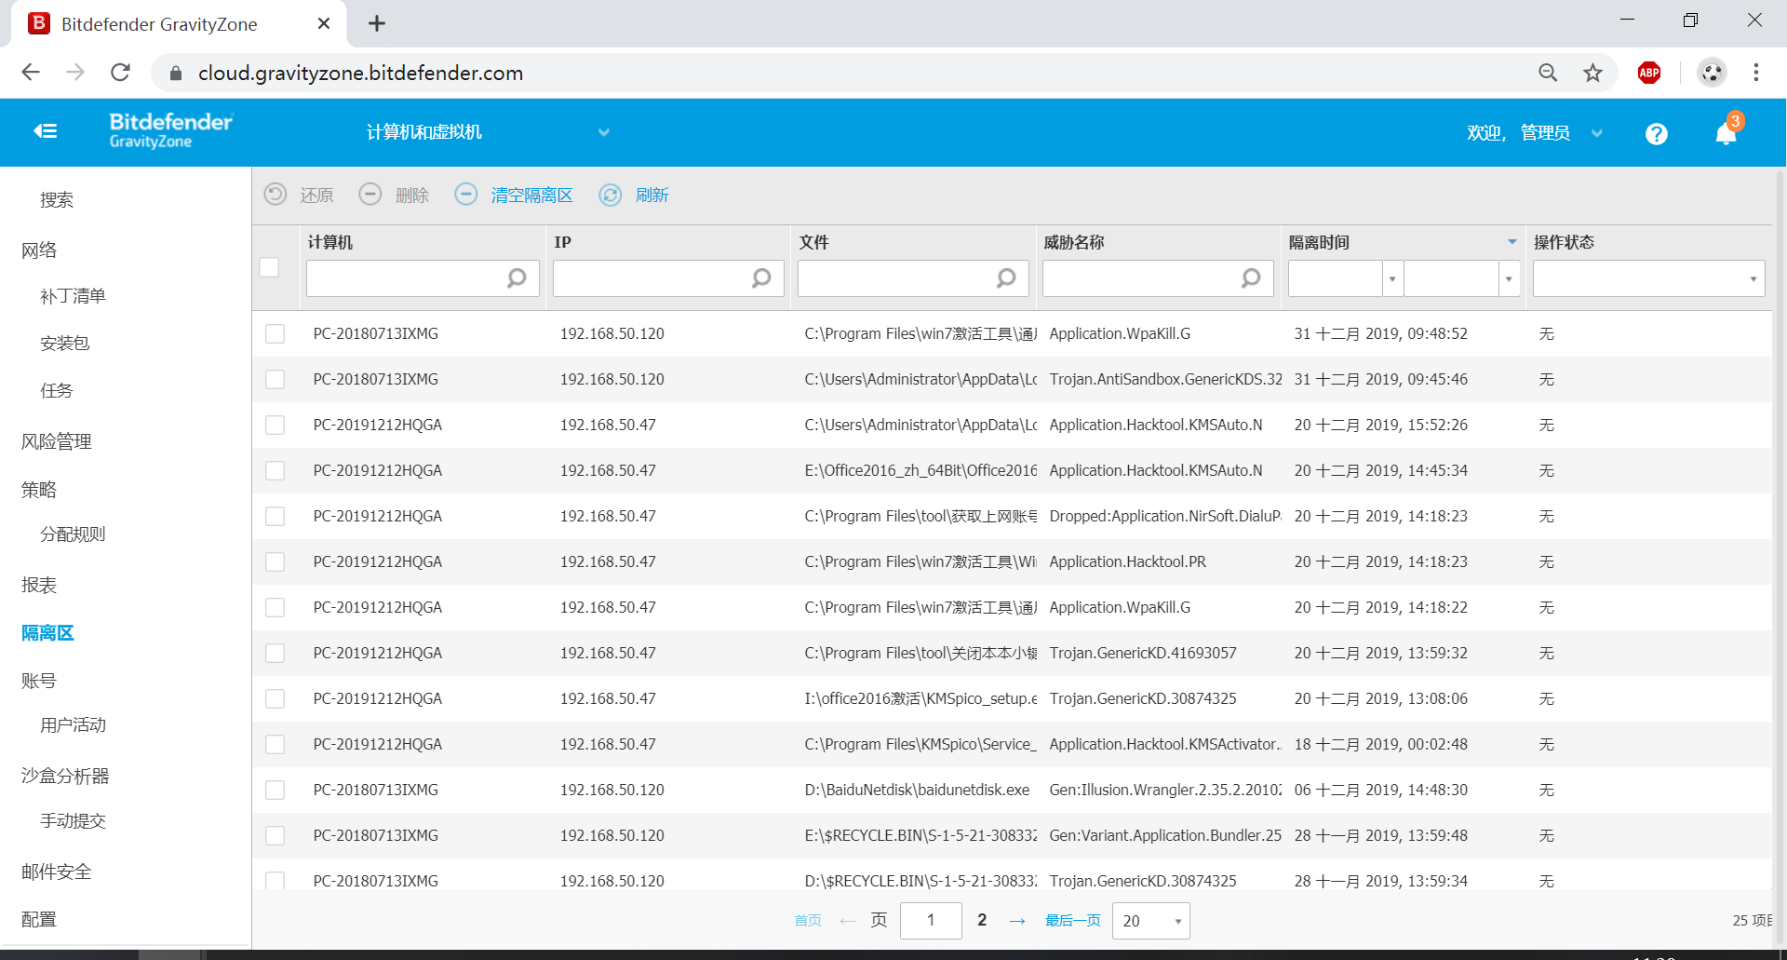1787x960 pixels.
Task: Go to page 2 in pagination
Action: [982, 920]
